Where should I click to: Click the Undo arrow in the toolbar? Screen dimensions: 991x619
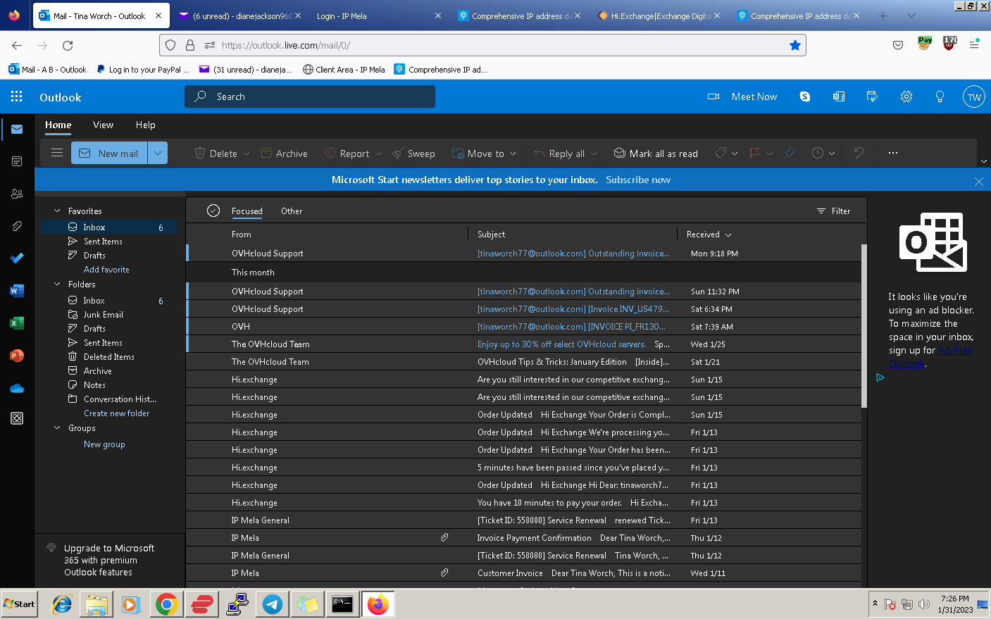[859, 153]
